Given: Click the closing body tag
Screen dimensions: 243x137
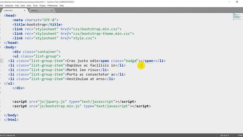Looking at the screenshot, I should pyautogui.click(x=11, y=115).
